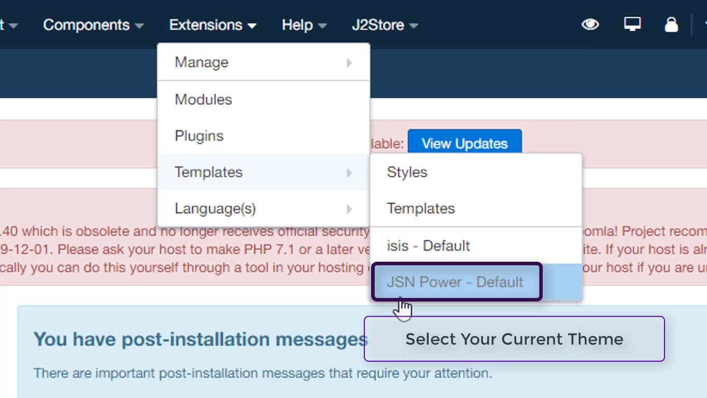Collapse the Extensions menu in navbar
707x398 pixels.
pos(213,25)
